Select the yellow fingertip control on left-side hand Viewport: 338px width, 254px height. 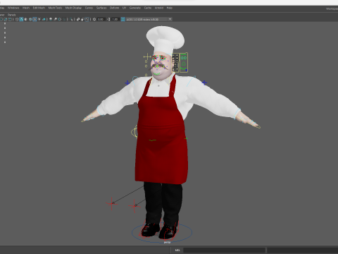click(x=83, y=121)
